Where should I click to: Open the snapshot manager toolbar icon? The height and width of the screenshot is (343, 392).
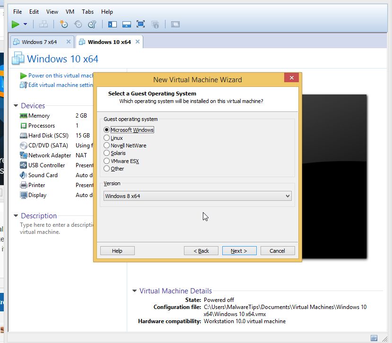pos(92,24)
